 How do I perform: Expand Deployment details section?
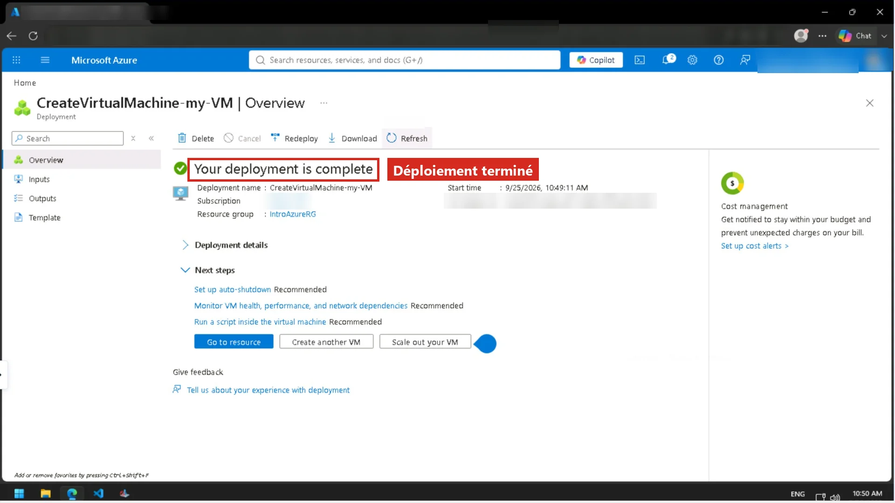tap(225, 245)
